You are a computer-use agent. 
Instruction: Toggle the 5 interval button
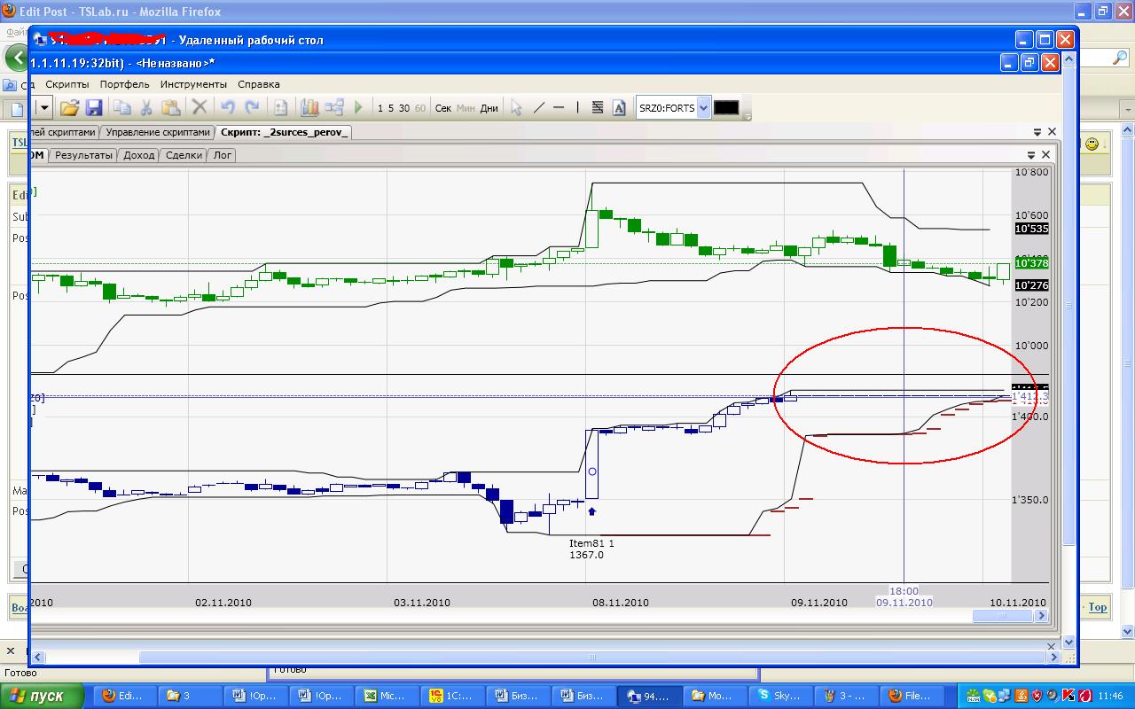(x=391, y=108)
